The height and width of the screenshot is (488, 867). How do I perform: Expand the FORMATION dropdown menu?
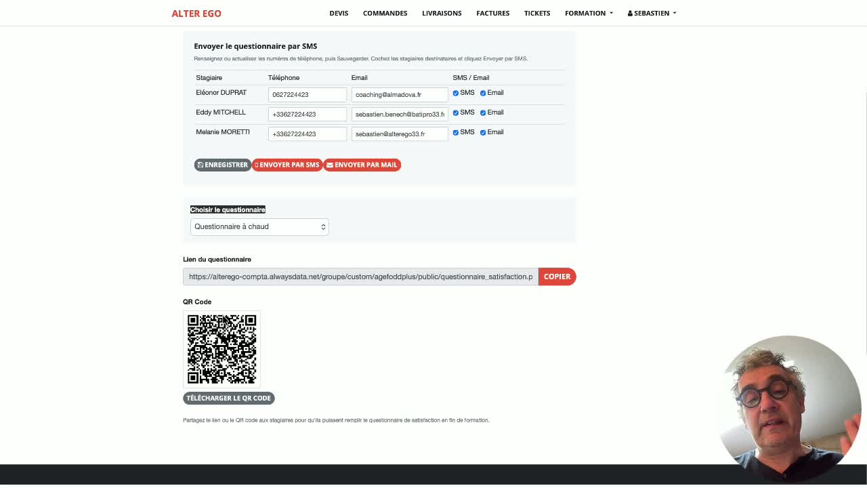click(589, 13)
